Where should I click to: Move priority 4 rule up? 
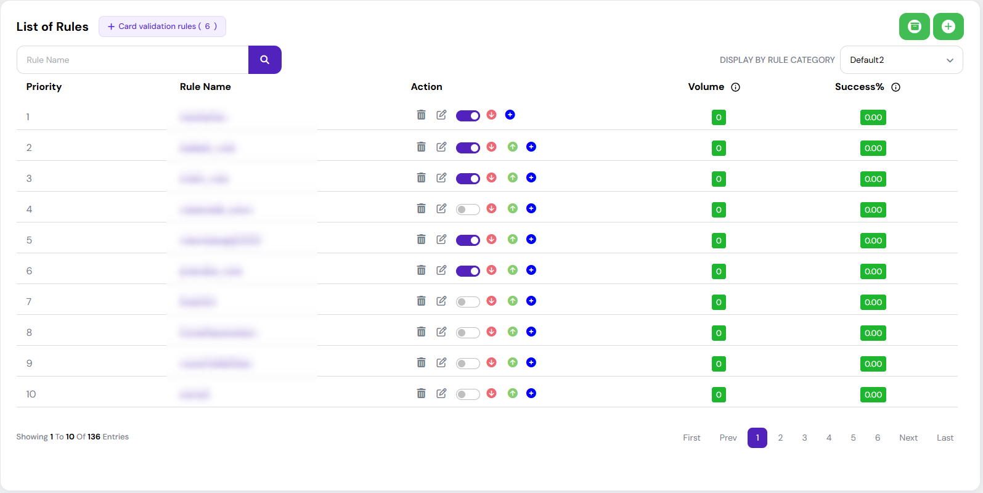[x=512, y=208]
